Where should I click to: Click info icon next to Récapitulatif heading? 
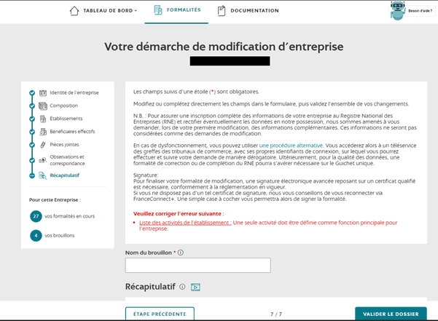[182, 287]
